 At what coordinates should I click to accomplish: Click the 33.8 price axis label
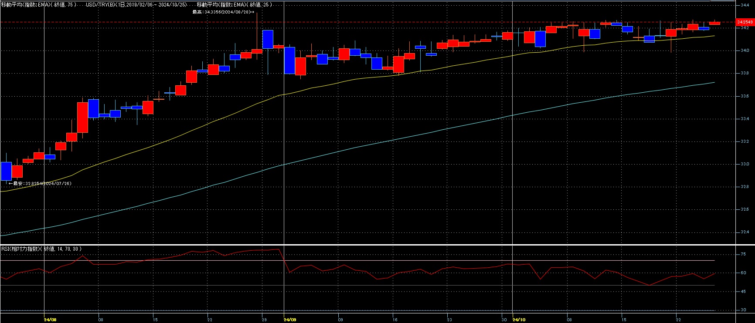[745, 73]
